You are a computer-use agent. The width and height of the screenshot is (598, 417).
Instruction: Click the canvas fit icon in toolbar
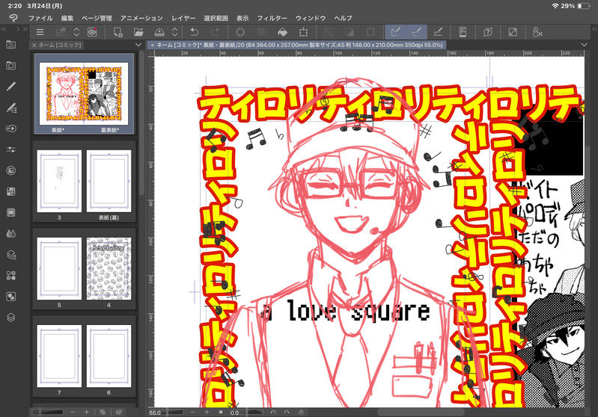click(513, 32)
